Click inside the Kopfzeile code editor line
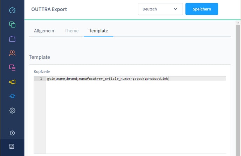This screenshot has height=156, width=241. pyautogui.click(x=136, y=79)
